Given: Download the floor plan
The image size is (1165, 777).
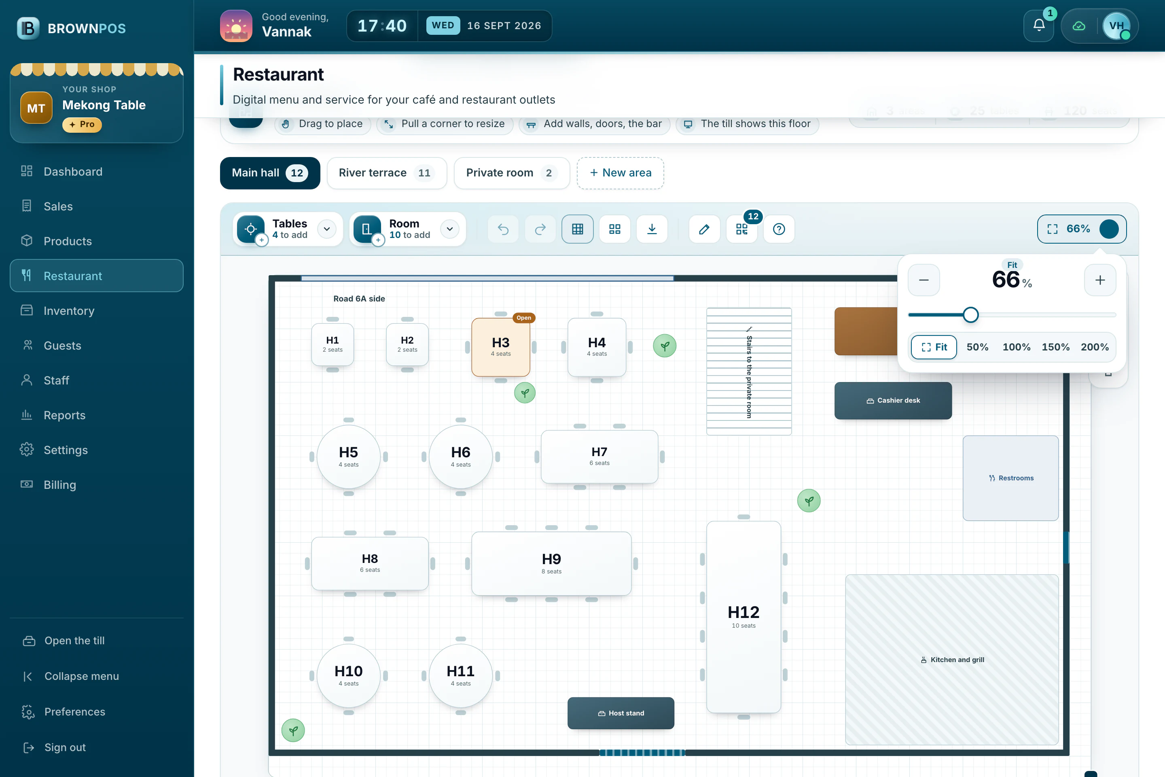Looking at the screenshot, I should pyautogui.click(x=652, y=229).
